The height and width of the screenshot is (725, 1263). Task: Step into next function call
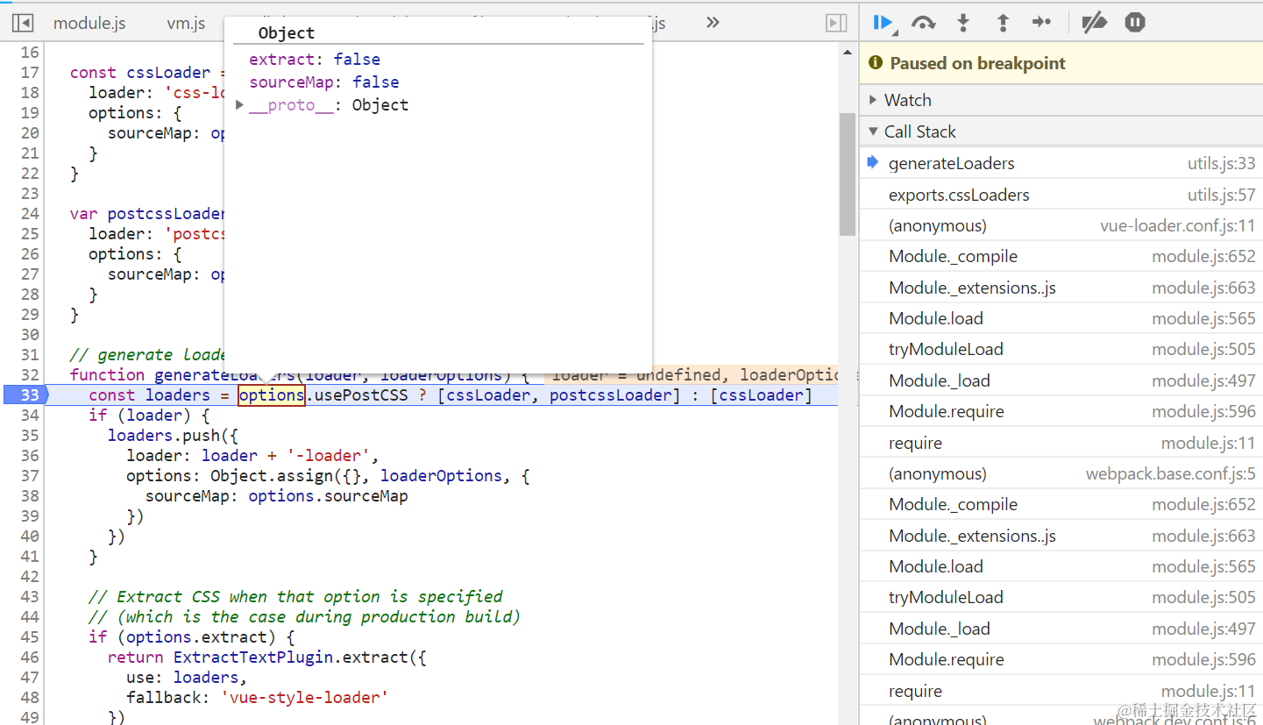point(963,23)
